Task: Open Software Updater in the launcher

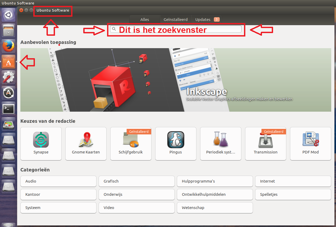Action: 8,93
